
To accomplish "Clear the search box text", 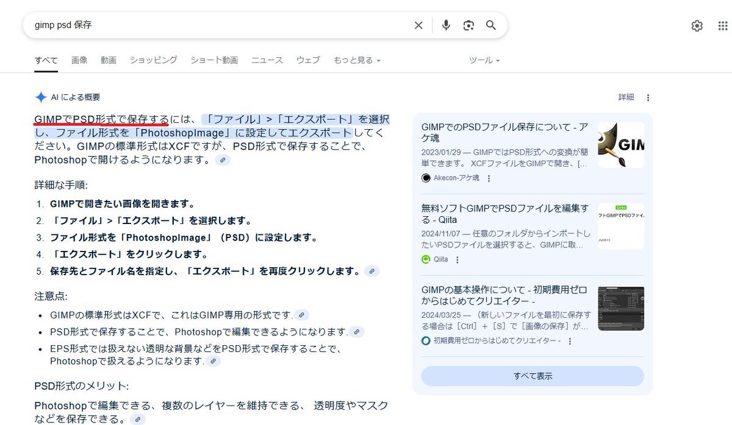I will (x=418, y=25).
